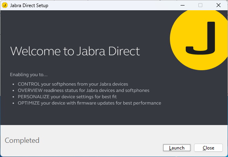The width and height of the screenshot is (228, 157).
Task: Click the greyed-out maximize window icon
Action: pos(200,5)
